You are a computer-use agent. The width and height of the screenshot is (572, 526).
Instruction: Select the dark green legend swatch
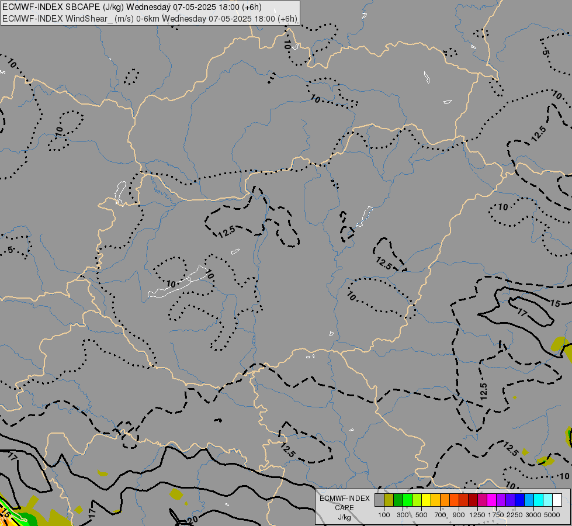[x=398, y=500]
